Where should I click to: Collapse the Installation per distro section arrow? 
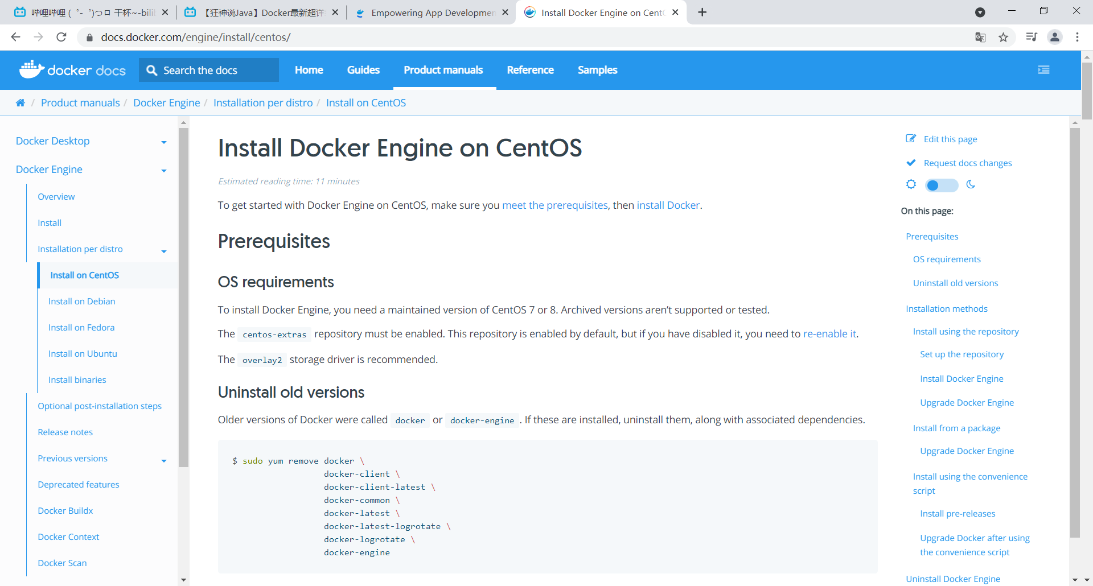164,251
